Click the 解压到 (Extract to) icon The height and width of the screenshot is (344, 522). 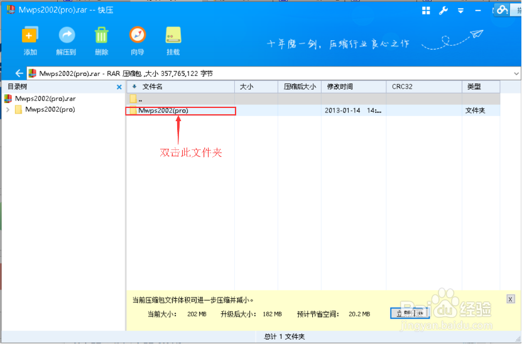(x=66, y=41)
